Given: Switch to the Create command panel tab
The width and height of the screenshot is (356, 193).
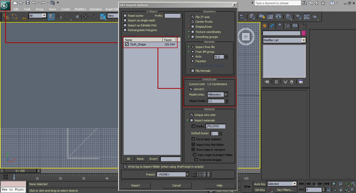Looking at the screenshot, I should (265, 26).
